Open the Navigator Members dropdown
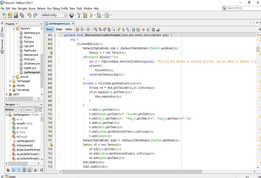The height and width of the screenshot is (178, 261). (14, 110)
